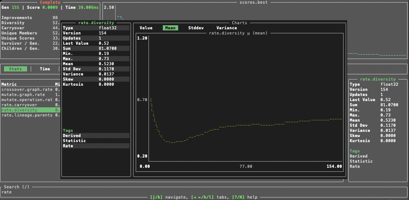
Task: Click the Sum 81.0700 row in popup
Action: (96, 48)
